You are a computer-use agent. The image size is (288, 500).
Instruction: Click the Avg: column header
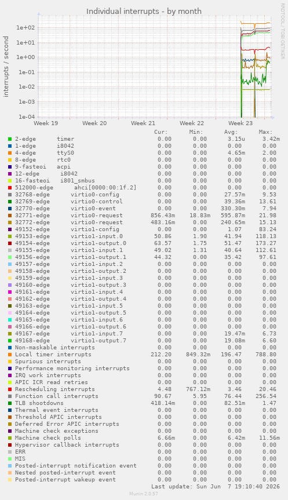(x=231, y=132)
